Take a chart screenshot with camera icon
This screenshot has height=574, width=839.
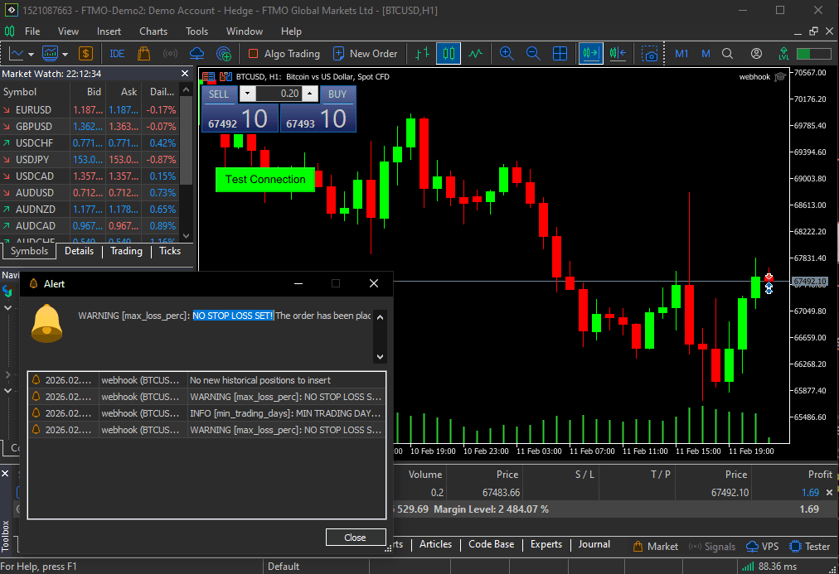(650, 54)
